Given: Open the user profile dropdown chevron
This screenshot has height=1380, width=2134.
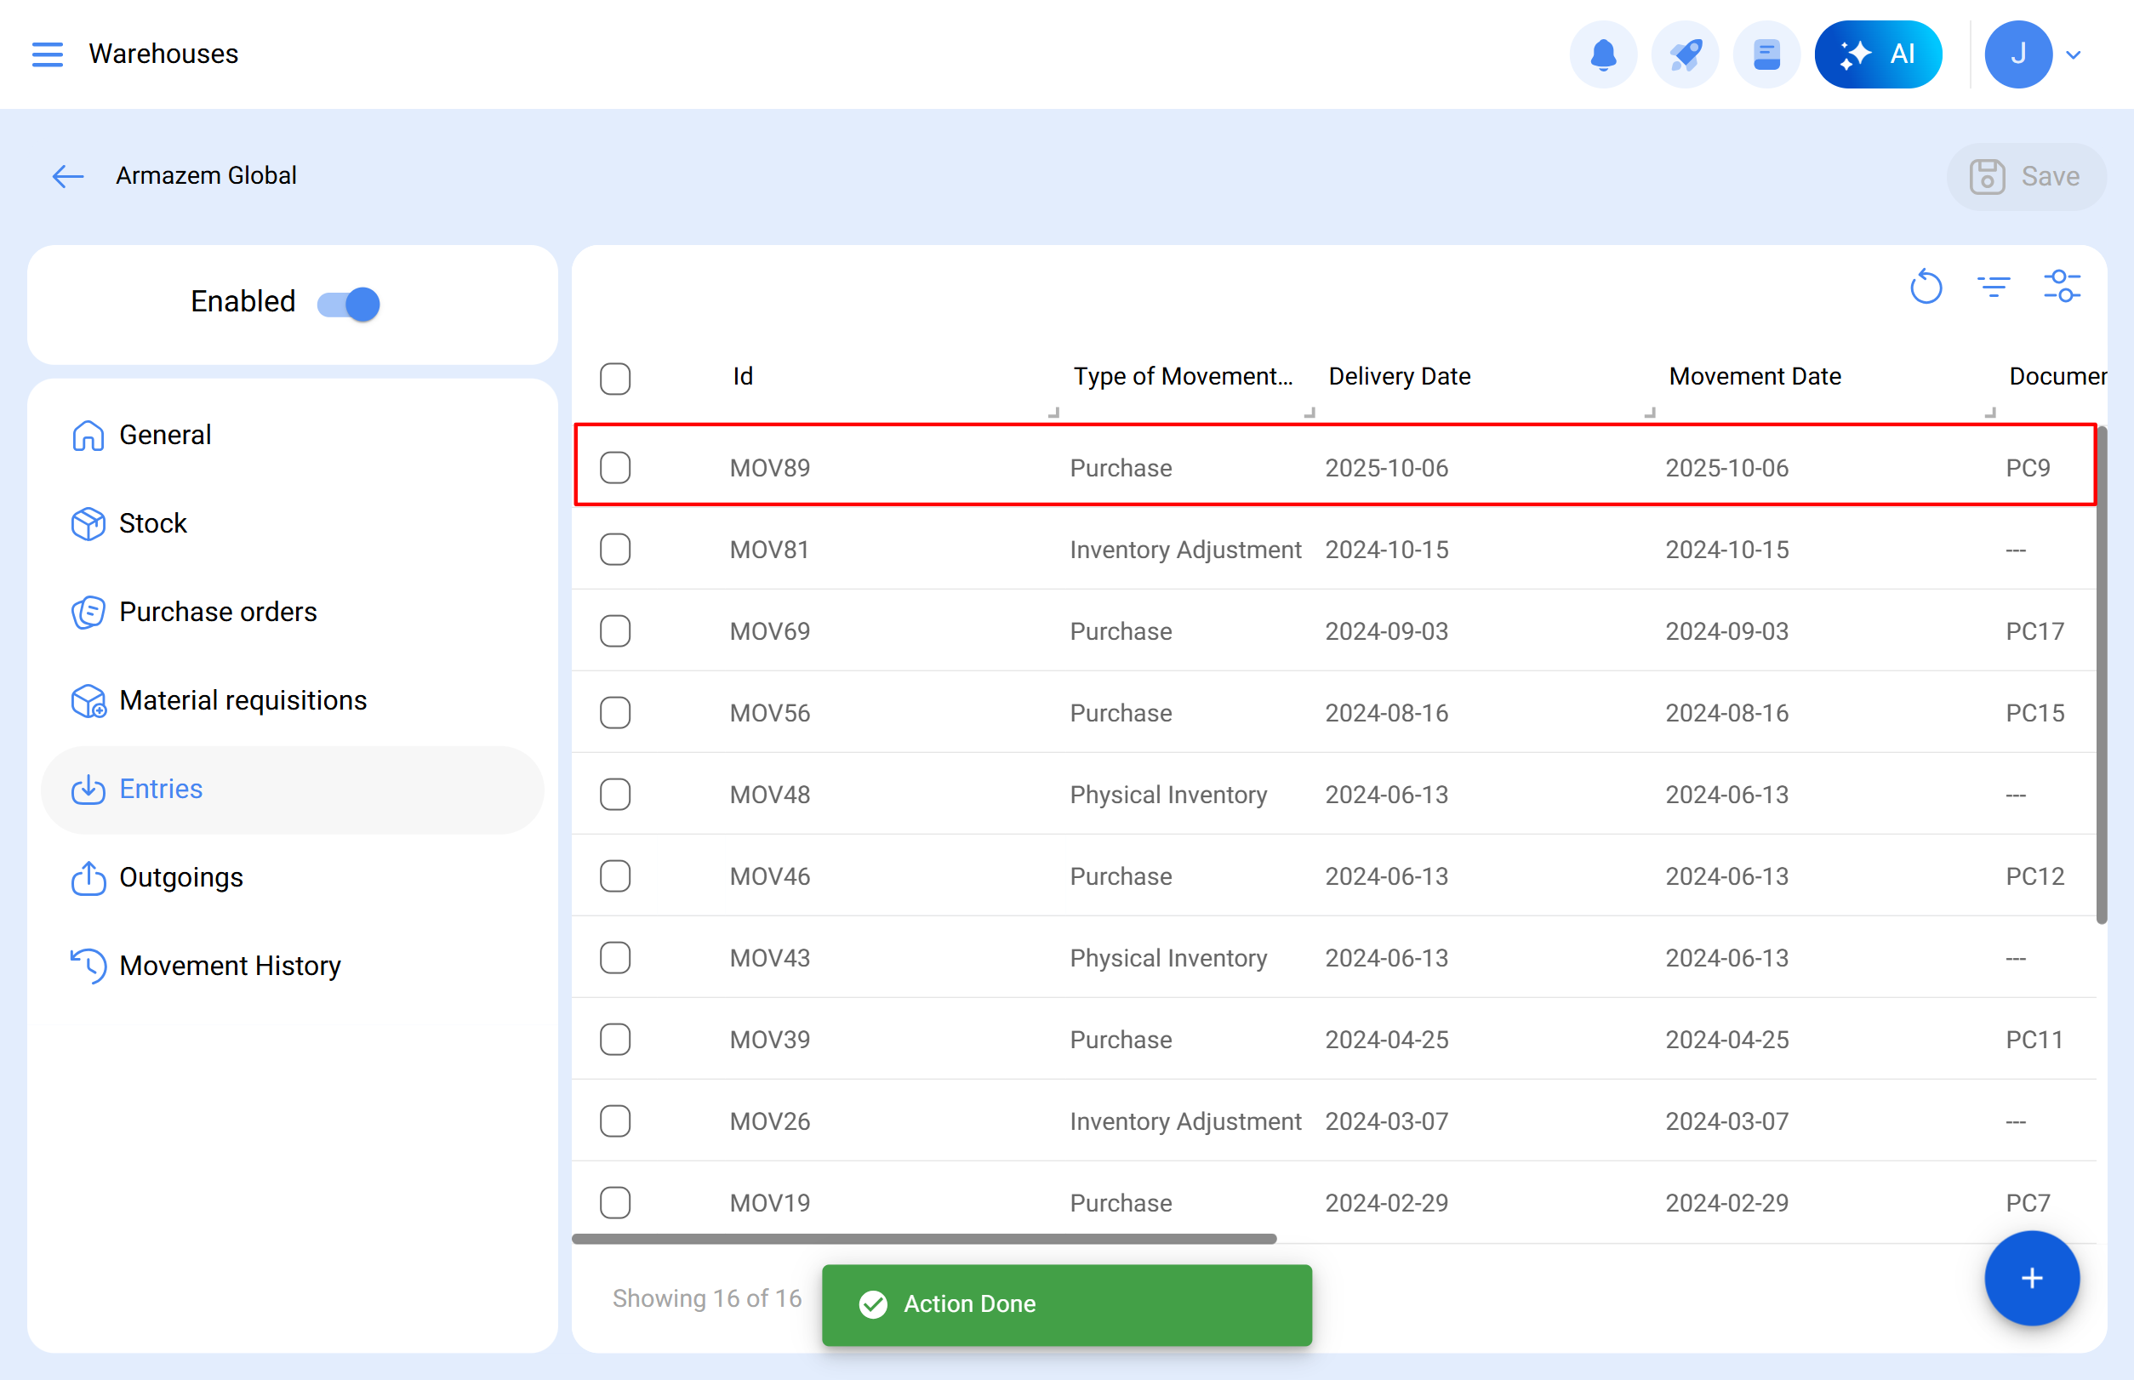Looking at the screenshot, I should coord(2073,54).
